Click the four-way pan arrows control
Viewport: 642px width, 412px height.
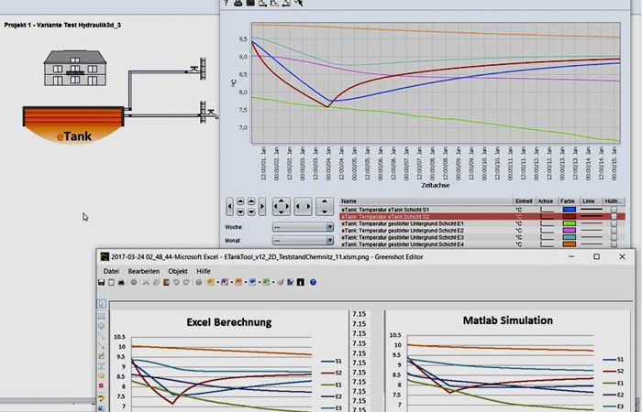click(281, 205)
